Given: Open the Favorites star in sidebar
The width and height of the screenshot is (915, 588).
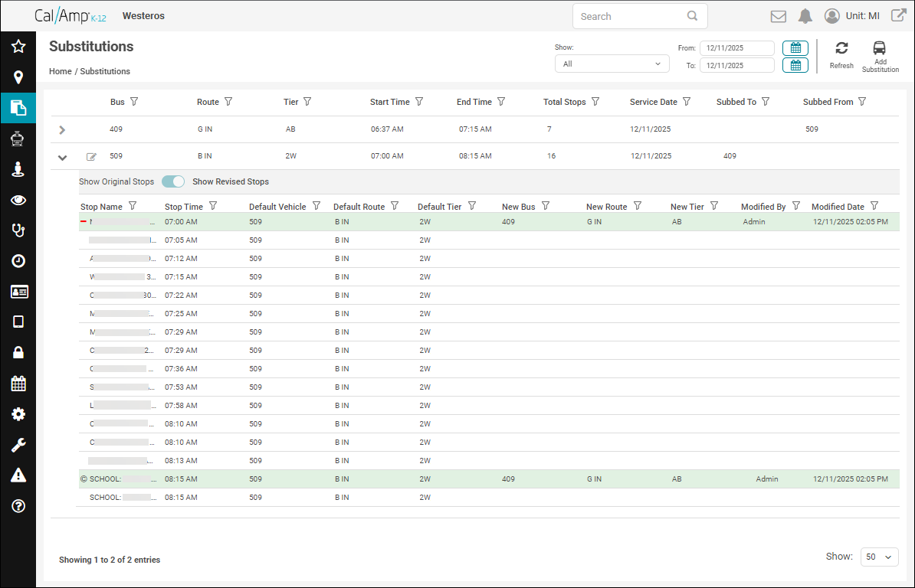Looking at the screenshot, I should pyautogui.click(x=18, y=46).
